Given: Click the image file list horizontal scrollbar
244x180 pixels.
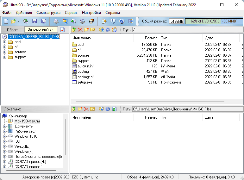Looking at the screenshot, I should coord(150,102).
